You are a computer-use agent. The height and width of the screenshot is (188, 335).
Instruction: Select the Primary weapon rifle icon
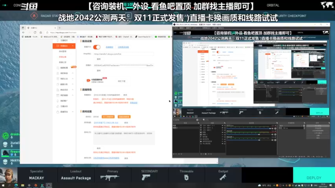tap(109, 177)
